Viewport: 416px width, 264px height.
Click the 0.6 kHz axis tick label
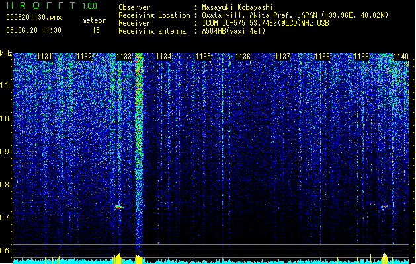click(x=5, y=251)
